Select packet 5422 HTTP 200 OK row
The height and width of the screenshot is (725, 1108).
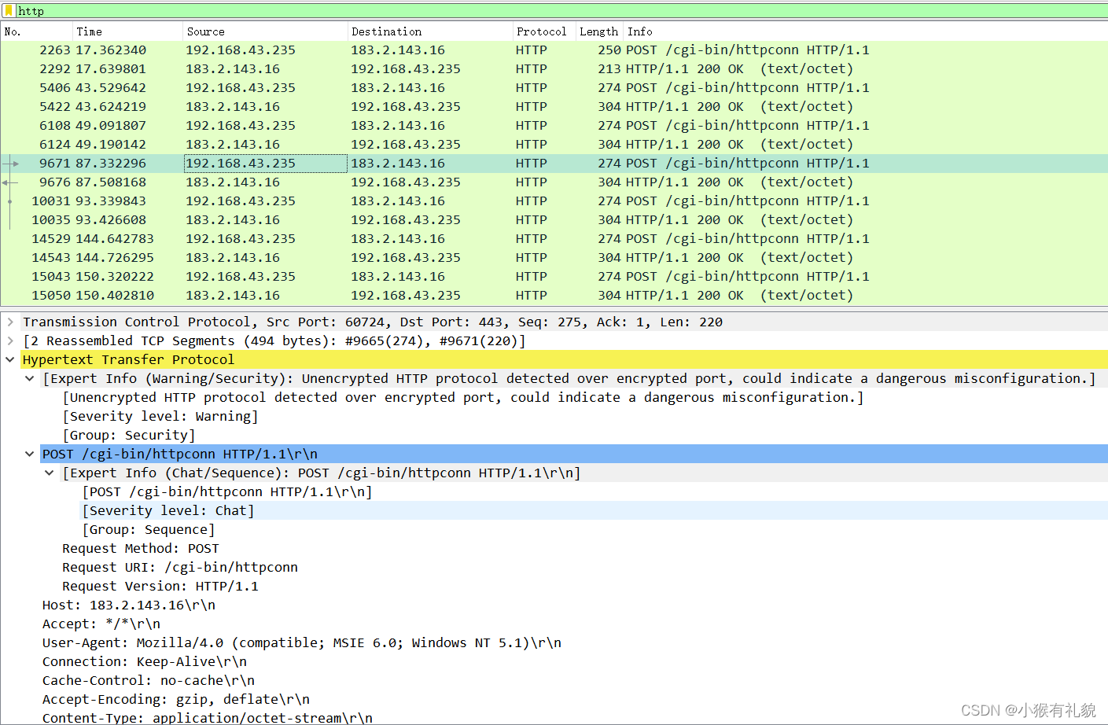click(554, 107)
